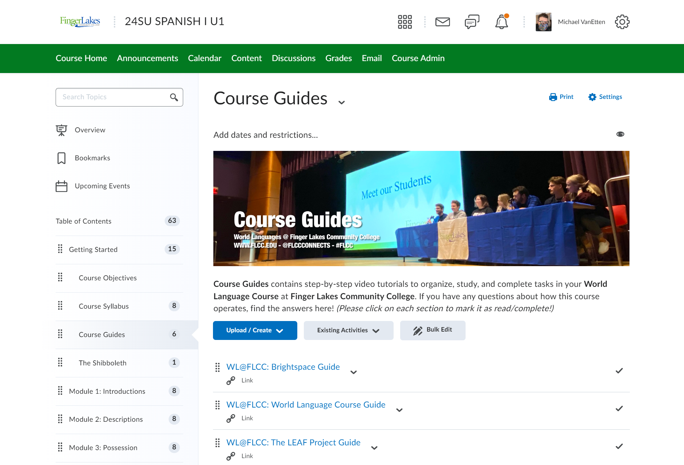Open the email envelope icon in header

point(442,22)
